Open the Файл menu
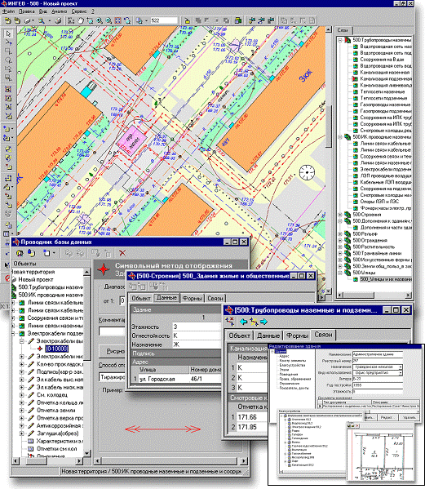425x489 pixels. click(8, 11)
